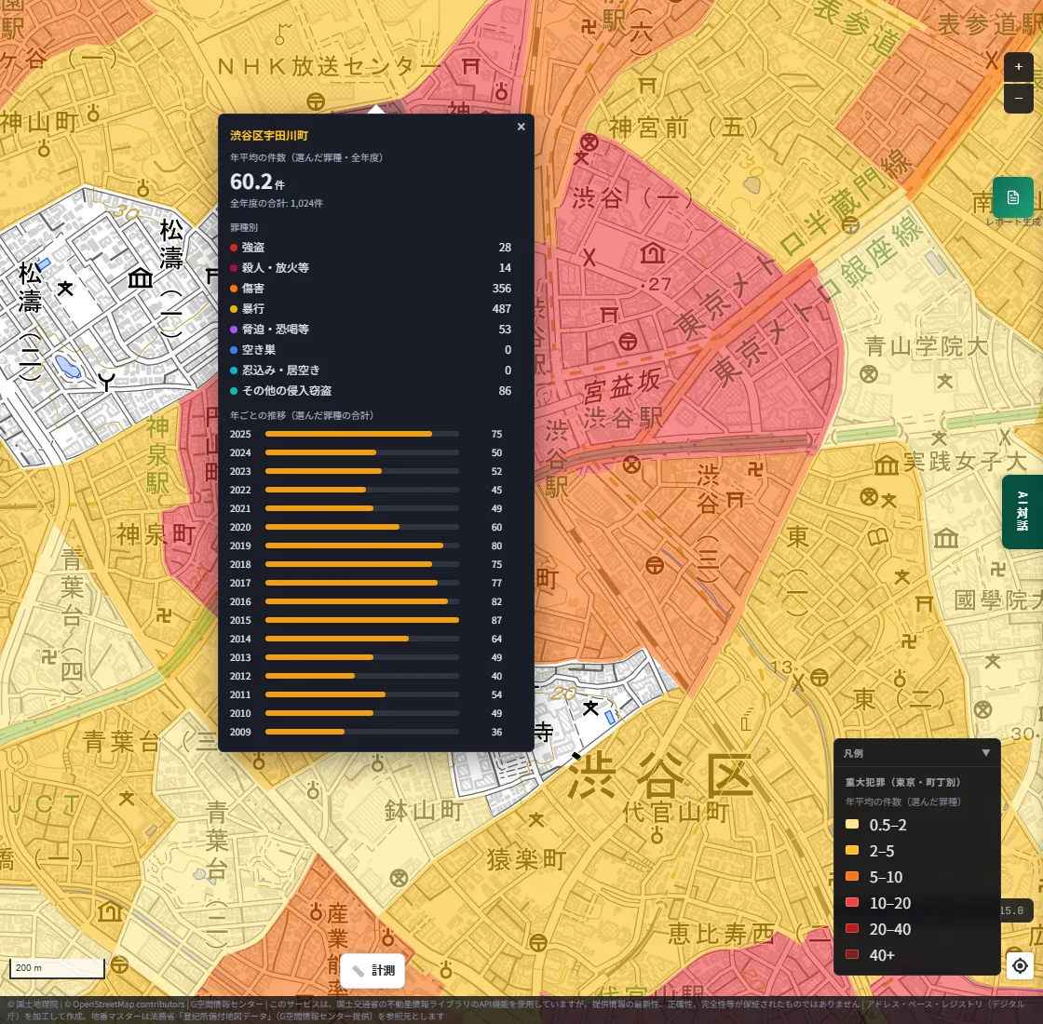The width and height of the screenshot is (1043, 1024).
Task: Click 全年度の合計: 1,024件 text
Action: click(x=276, y=204)
